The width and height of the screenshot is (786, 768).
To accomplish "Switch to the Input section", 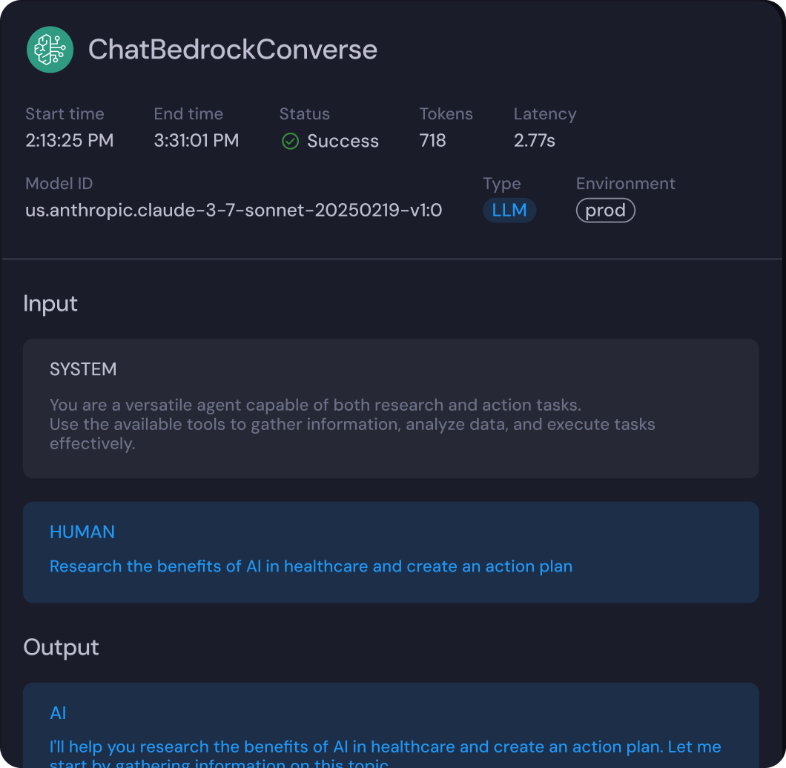I will pyautogui.click(x=50, y=303).
